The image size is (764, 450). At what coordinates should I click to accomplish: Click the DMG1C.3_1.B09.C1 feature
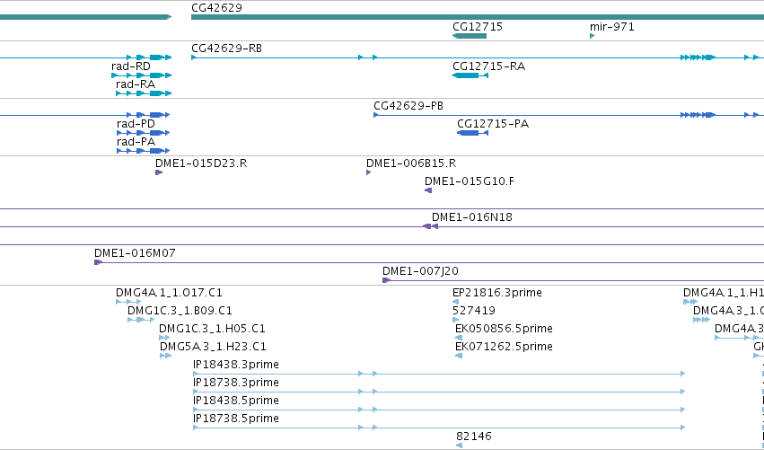click(141, 320)
